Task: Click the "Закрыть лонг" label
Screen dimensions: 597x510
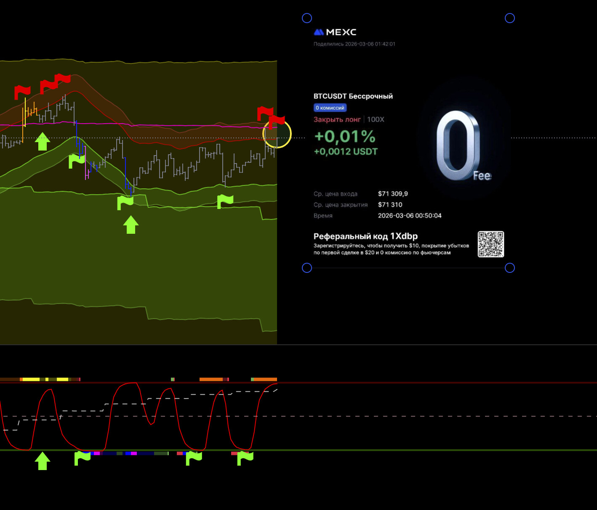Action: 337,119
